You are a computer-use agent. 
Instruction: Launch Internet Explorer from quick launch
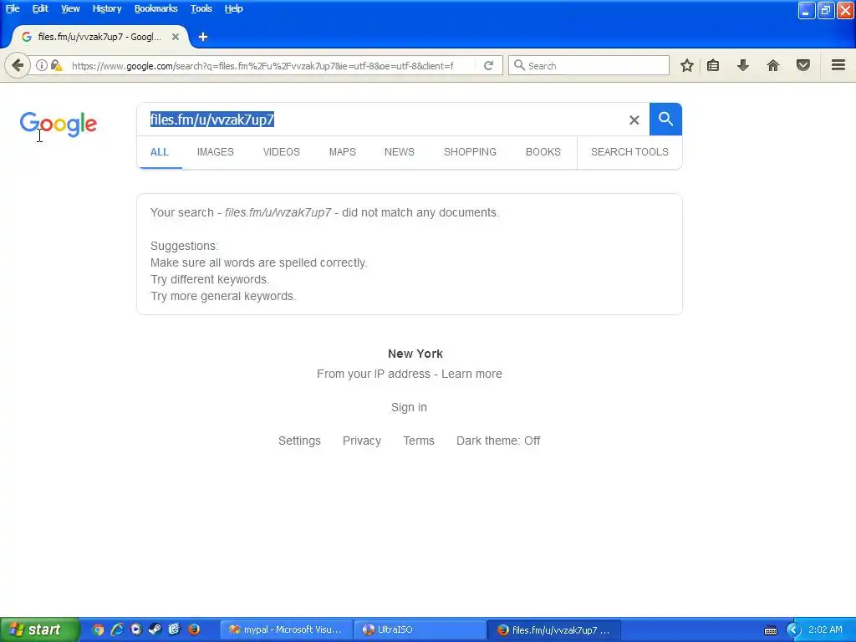pos(117,629)
